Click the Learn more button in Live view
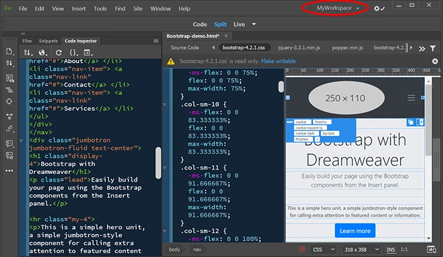443x257 pixels. [355, 230]
